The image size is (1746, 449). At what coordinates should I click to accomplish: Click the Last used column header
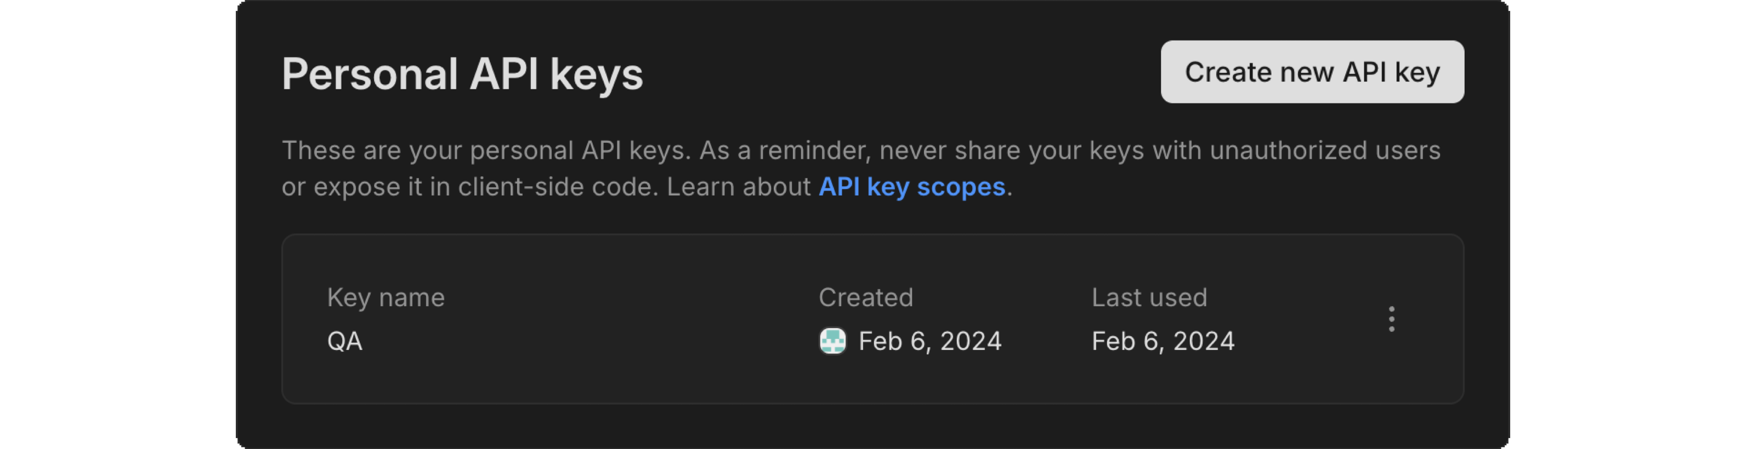click(x=1150, y=297)
